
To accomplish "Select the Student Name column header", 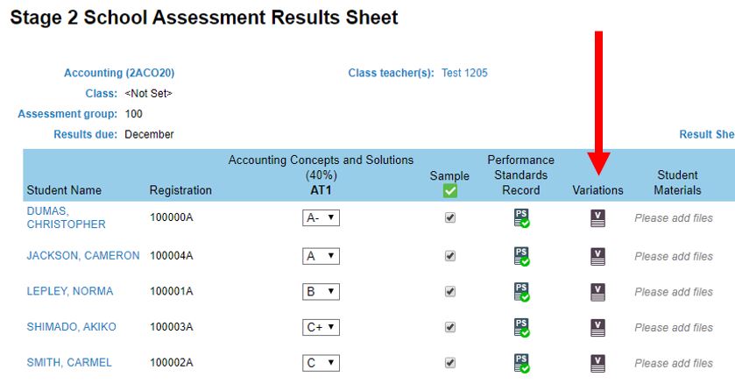I will (x=64, y=190).
